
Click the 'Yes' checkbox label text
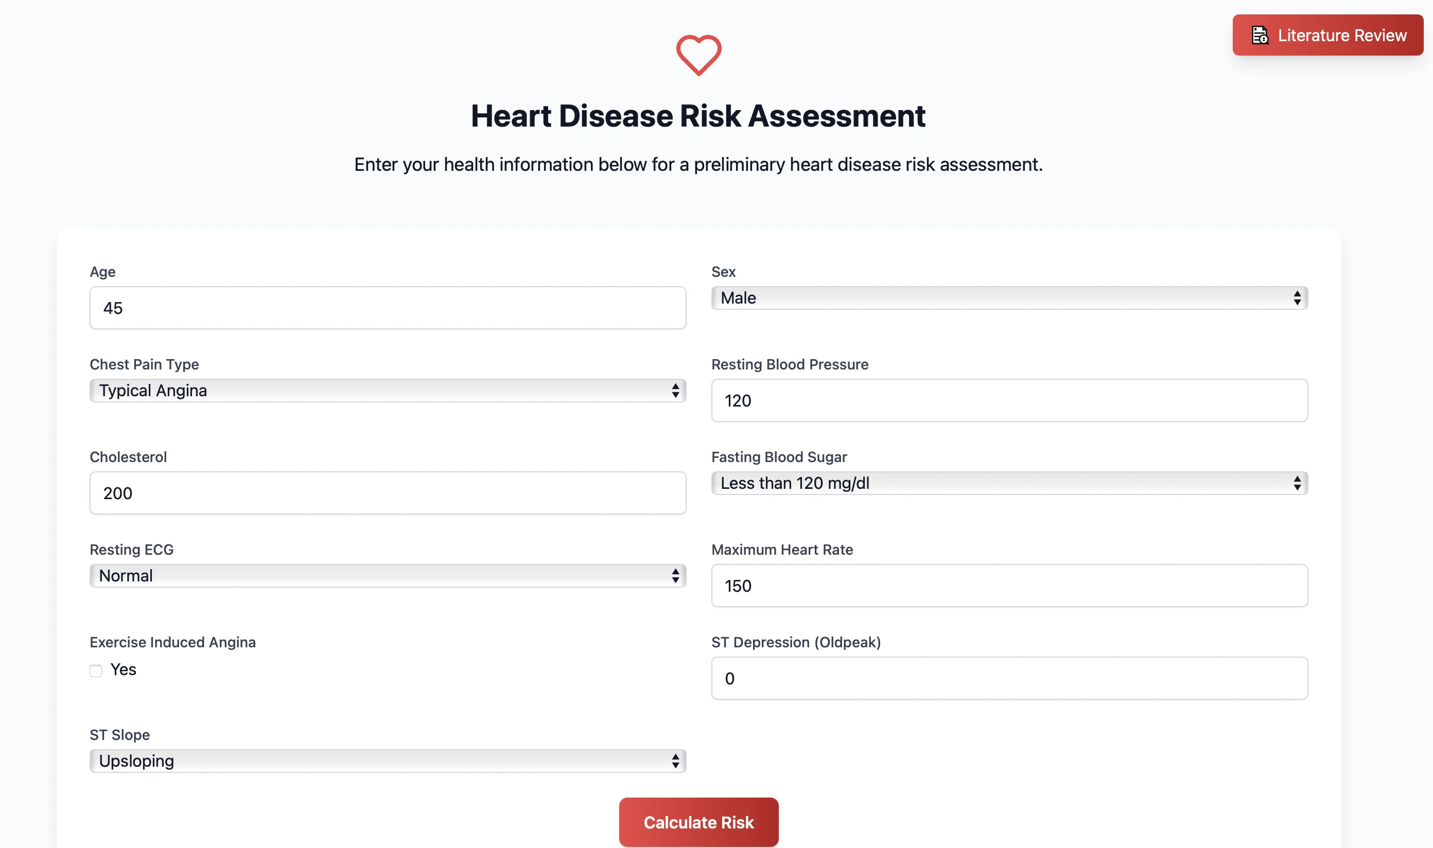[x=124, y=670]
